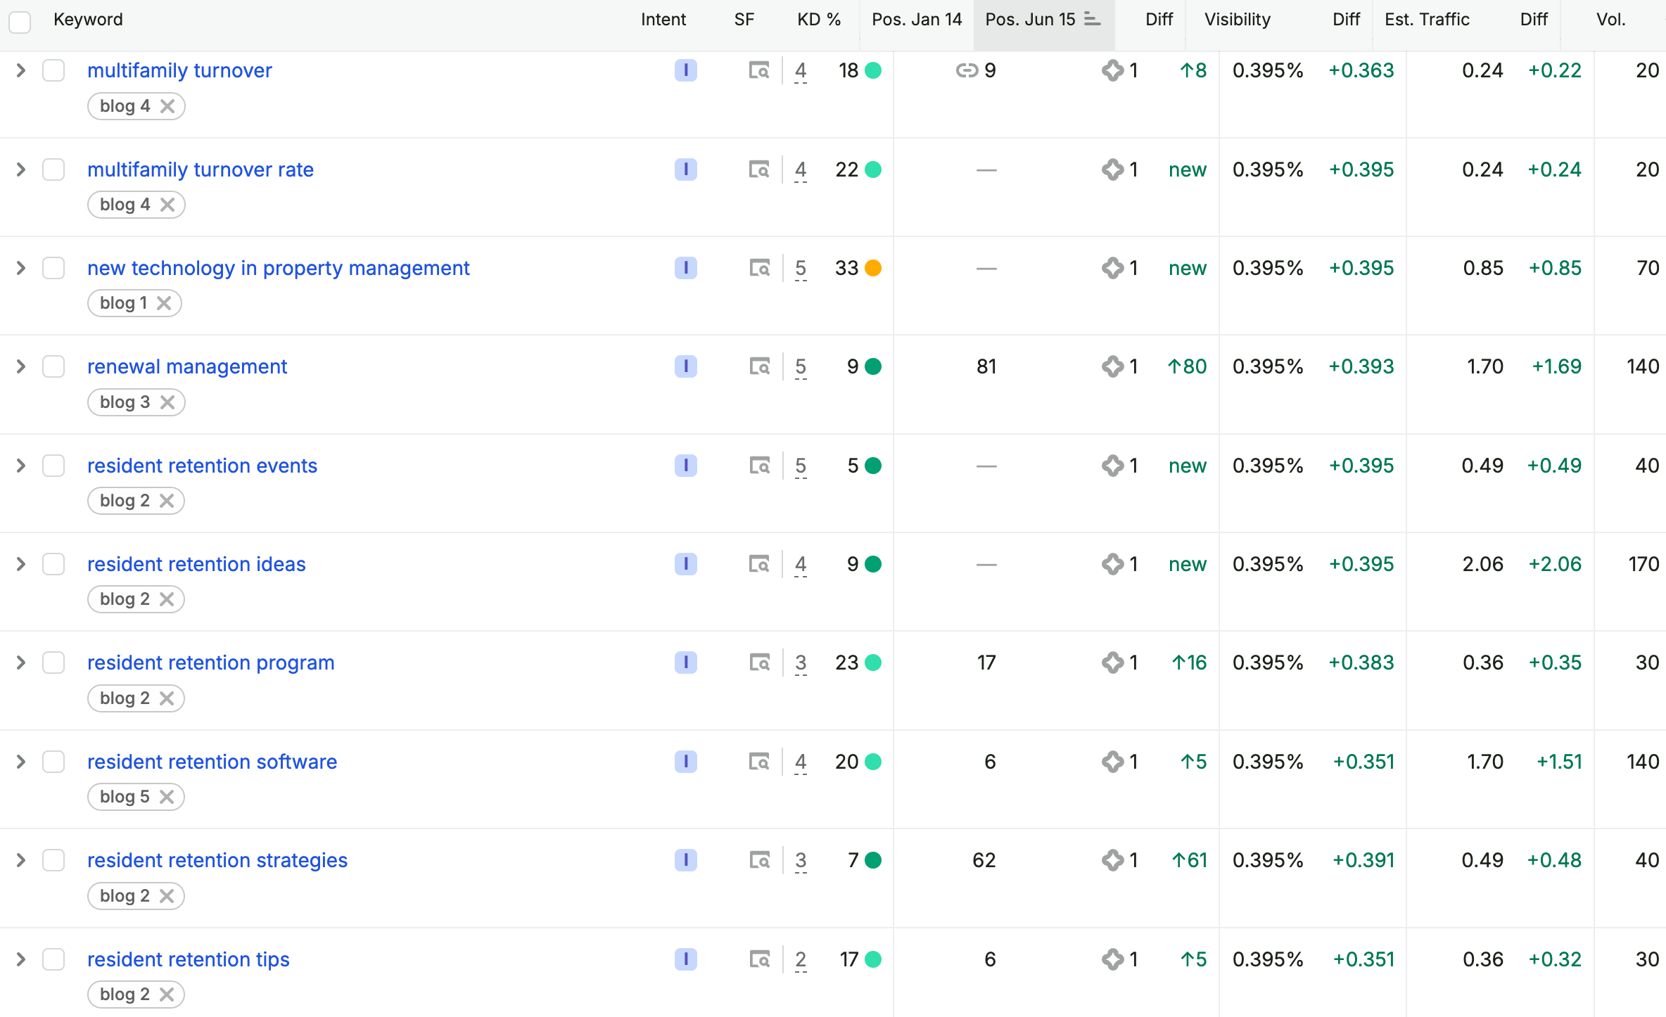Sort by Visibility column header
1666x1017 pixels.
point(1238,20)
